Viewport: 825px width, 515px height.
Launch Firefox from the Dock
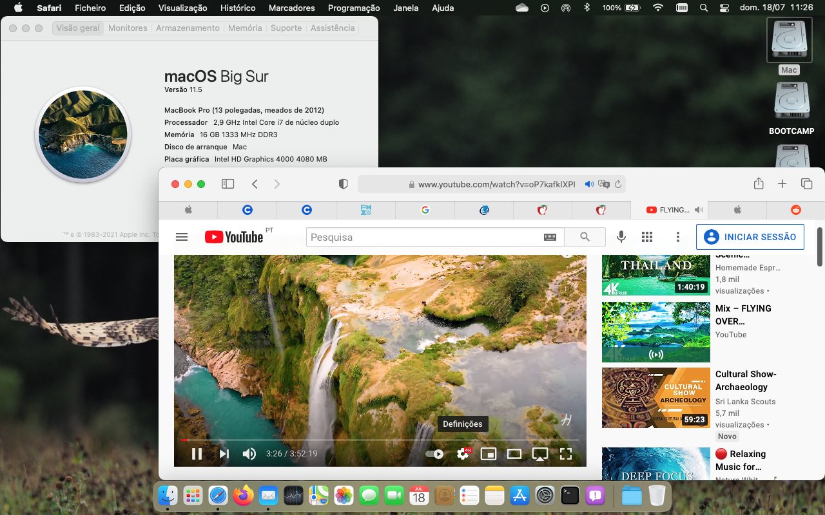(243, 495)
